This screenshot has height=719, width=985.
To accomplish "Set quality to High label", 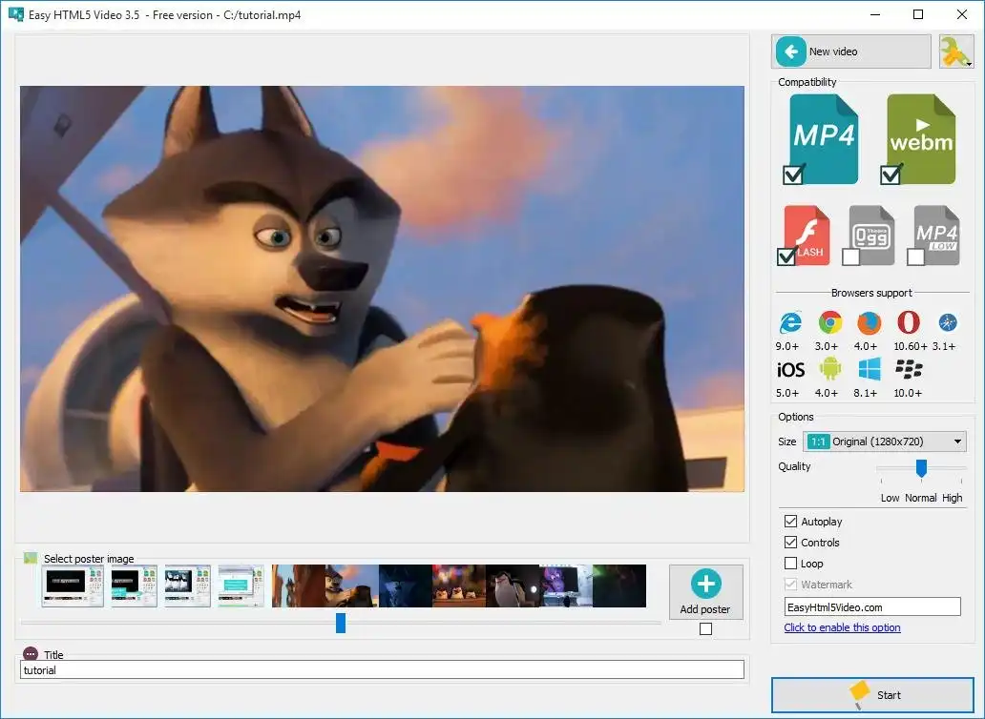I will (x=952, y=498).
